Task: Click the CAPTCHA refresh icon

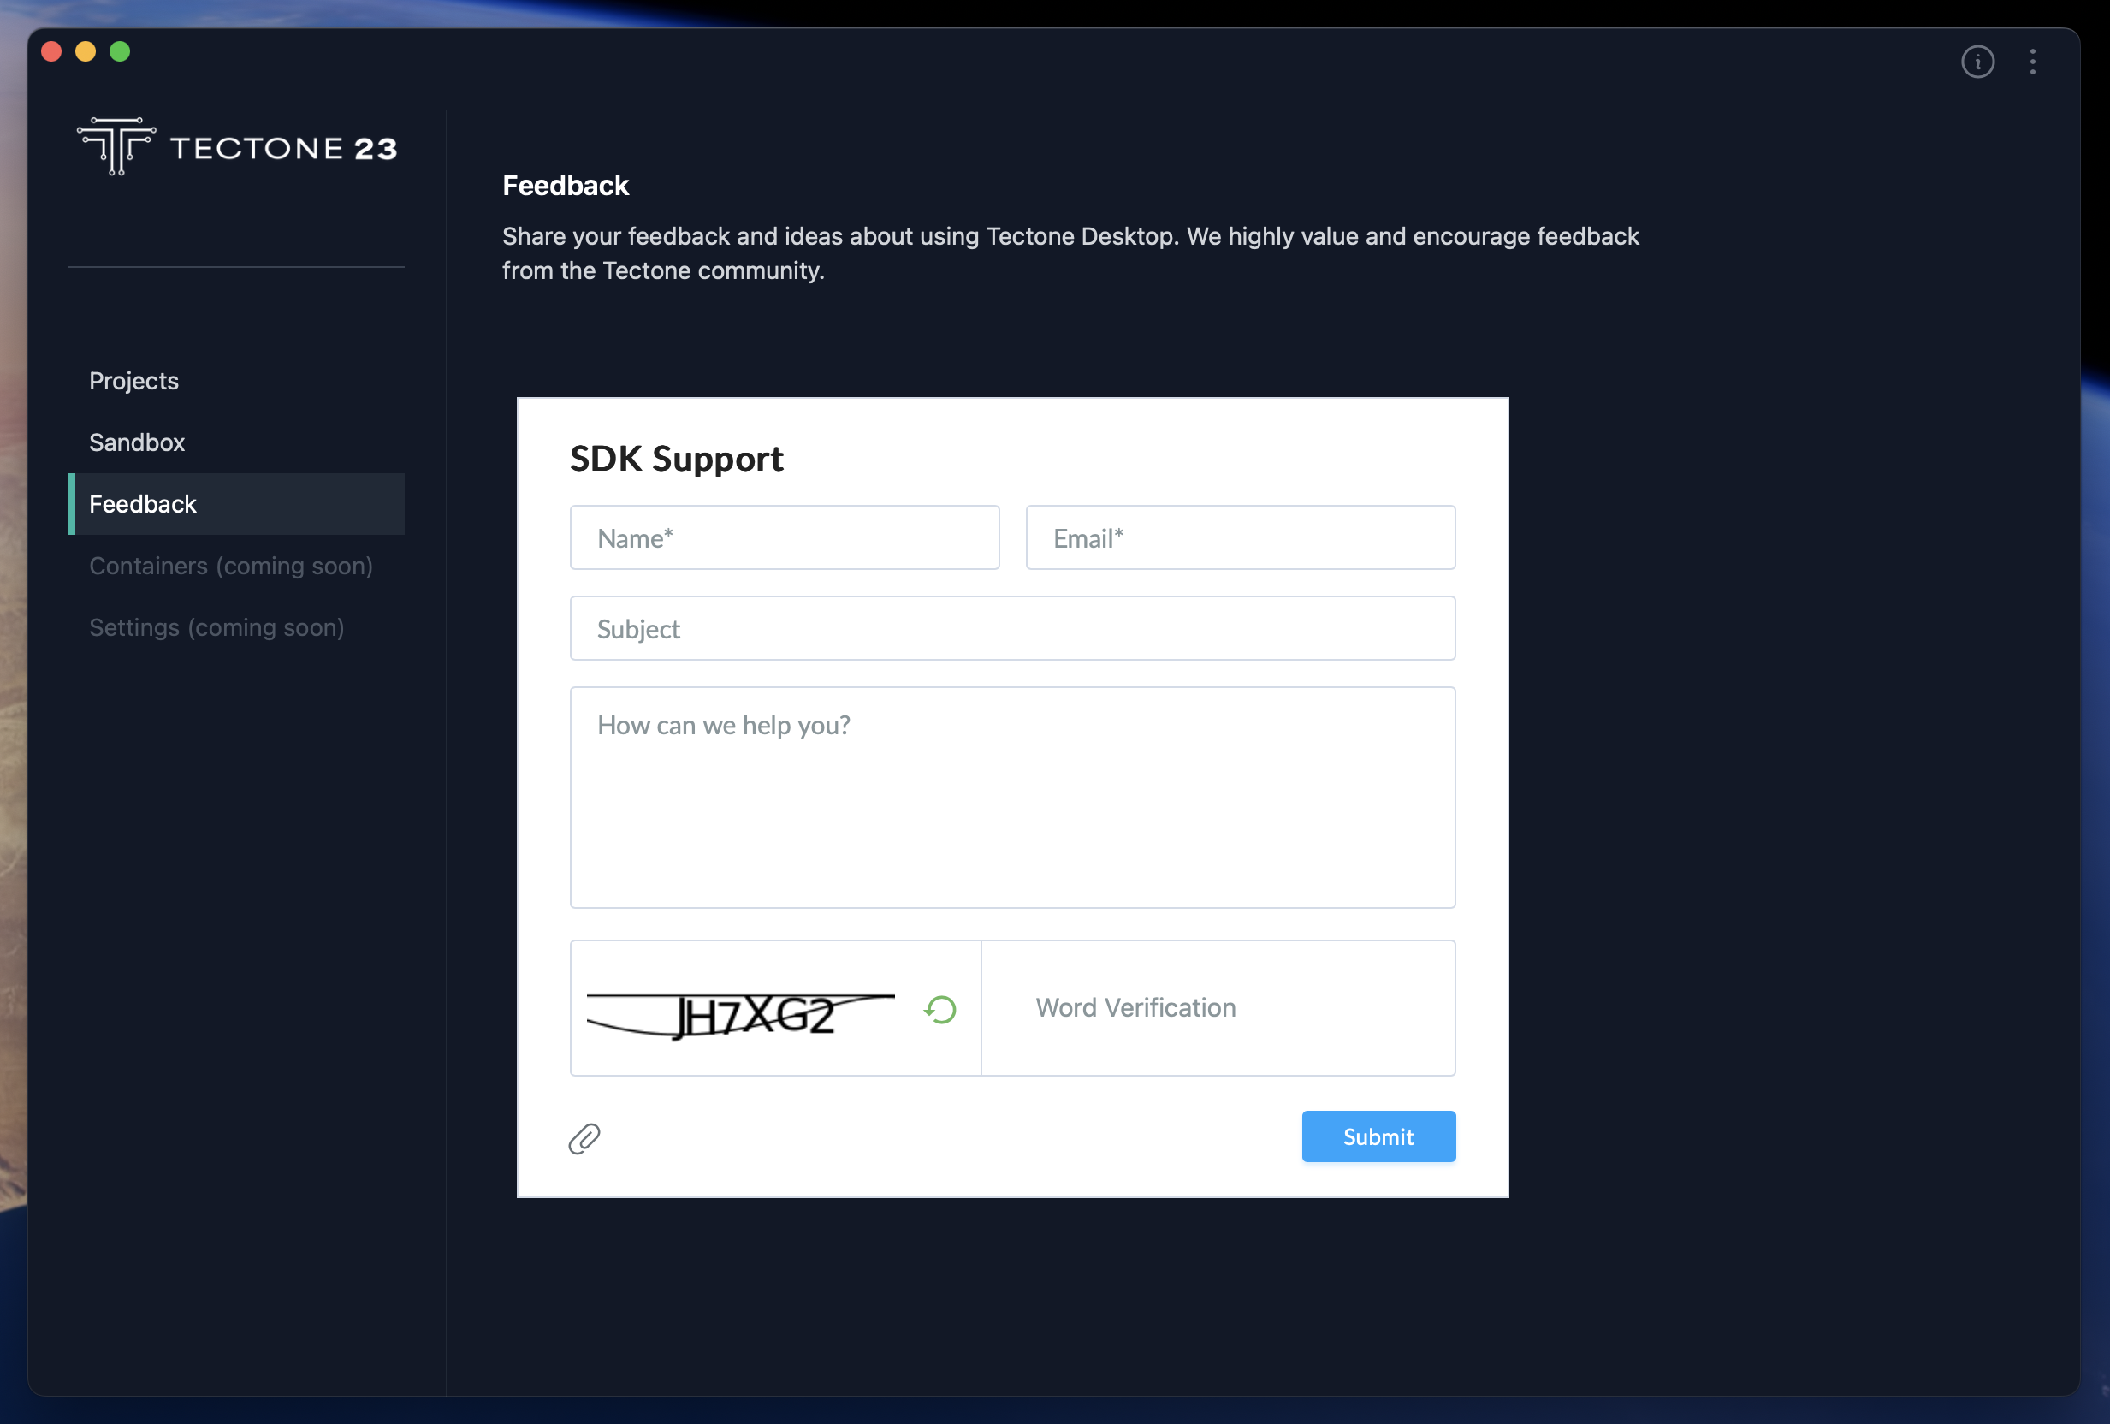Action: (x=939, y=1007)
